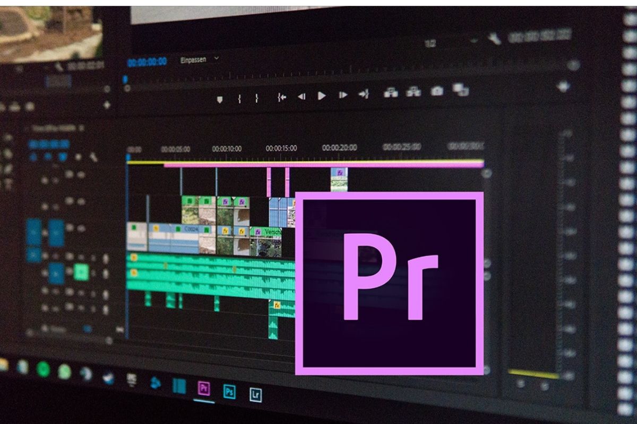The image size is (637, 424).
Task: Launch Photoshop from the taskbar
Action: 230,392
